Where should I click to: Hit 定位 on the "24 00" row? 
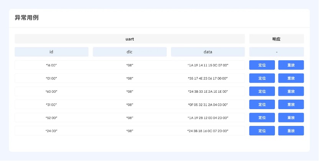point(262,131)
